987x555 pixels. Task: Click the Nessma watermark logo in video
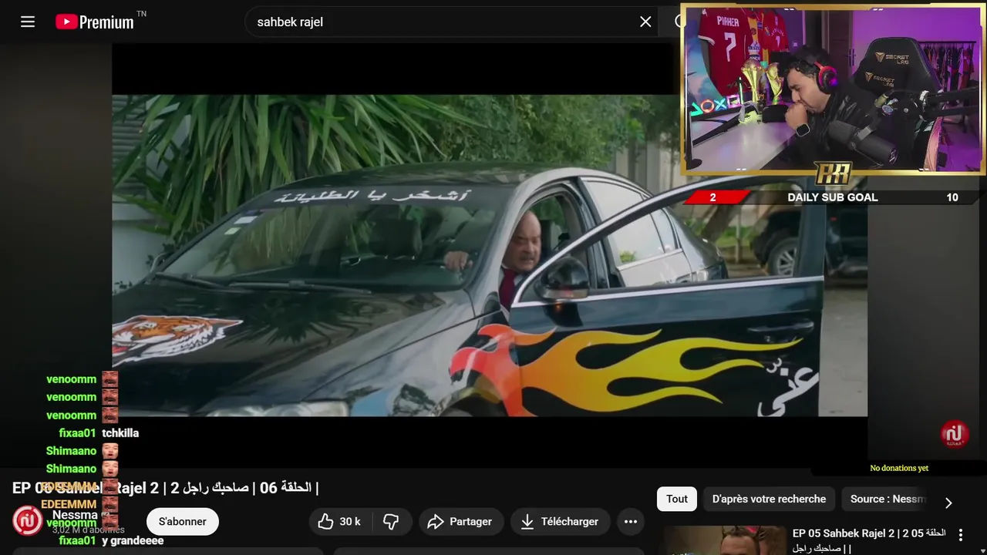point(955,436)
